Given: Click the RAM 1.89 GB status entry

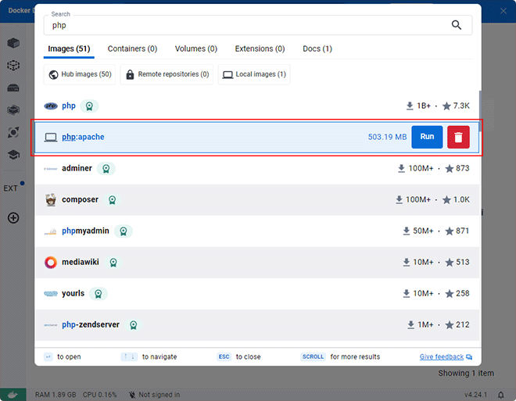Looking at the screenshot, I should point(56,395).
